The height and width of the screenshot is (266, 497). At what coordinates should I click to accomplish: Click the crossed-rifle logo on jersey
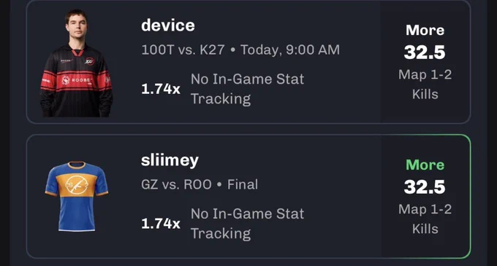tap(77, 185)
